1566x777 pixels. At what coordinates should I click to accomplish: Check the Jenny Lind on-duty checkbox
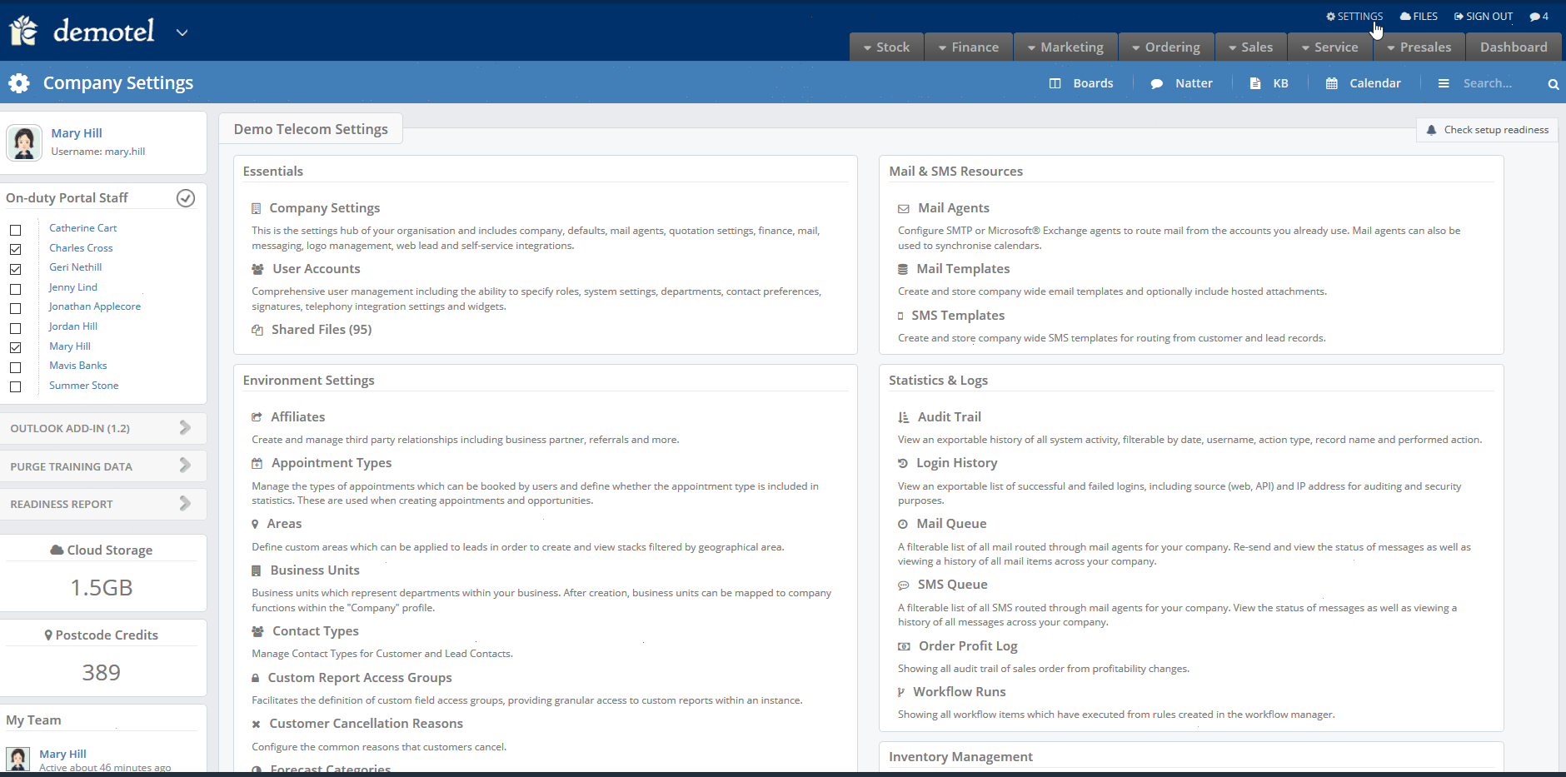(x=15, y=289)
